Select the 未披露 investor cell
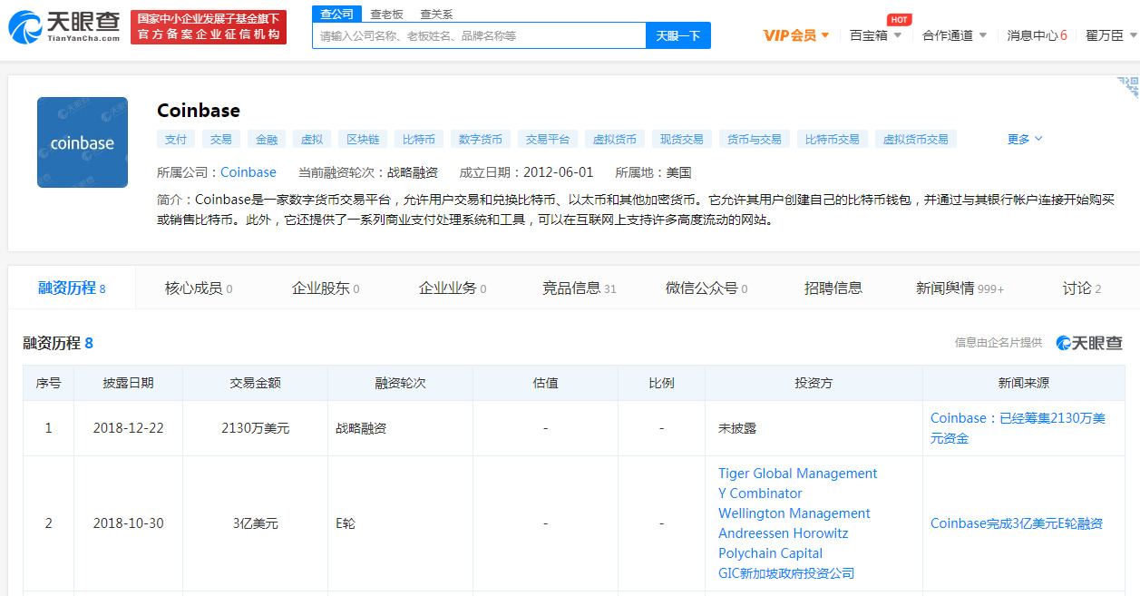This screenshot has height=596, width=1140. 814,428
